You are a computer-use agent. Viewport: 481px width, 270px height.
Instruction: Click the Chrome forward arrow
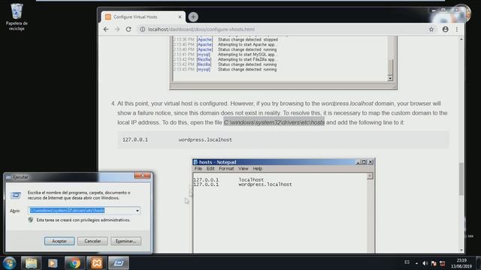coord(117,29)
